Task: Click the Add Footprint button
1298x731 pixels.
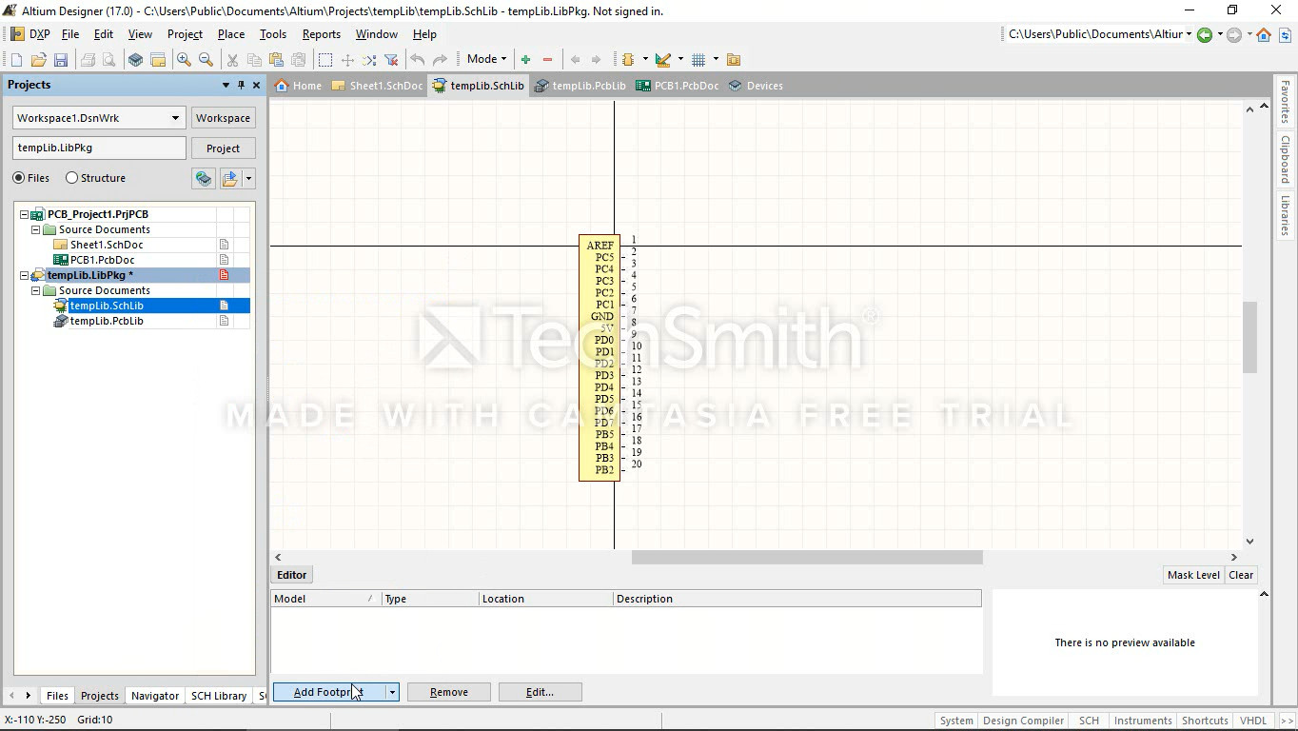Action: tap(328, 692)
